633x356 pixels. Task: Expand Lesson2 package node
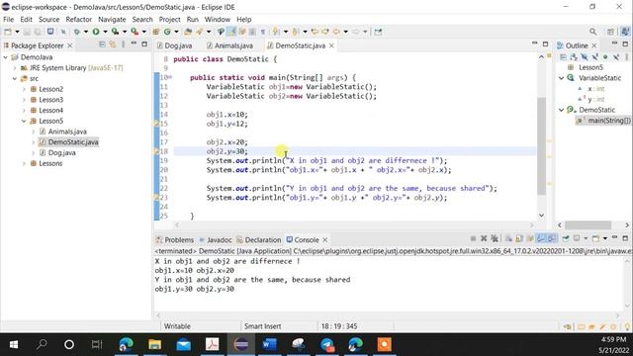tap(24, 89)
